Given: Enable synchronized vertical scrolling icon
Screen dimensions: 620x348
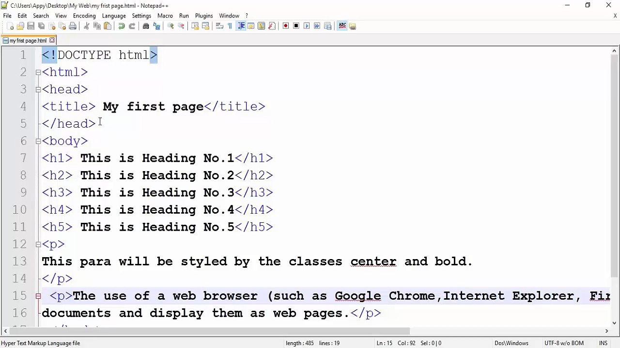Looking at the screenshot, I should [x=195, y=26].
